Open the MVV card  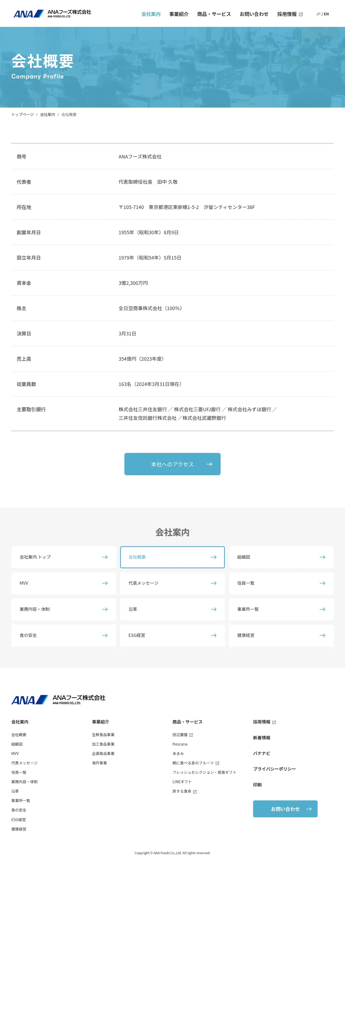tap(63, 583)
